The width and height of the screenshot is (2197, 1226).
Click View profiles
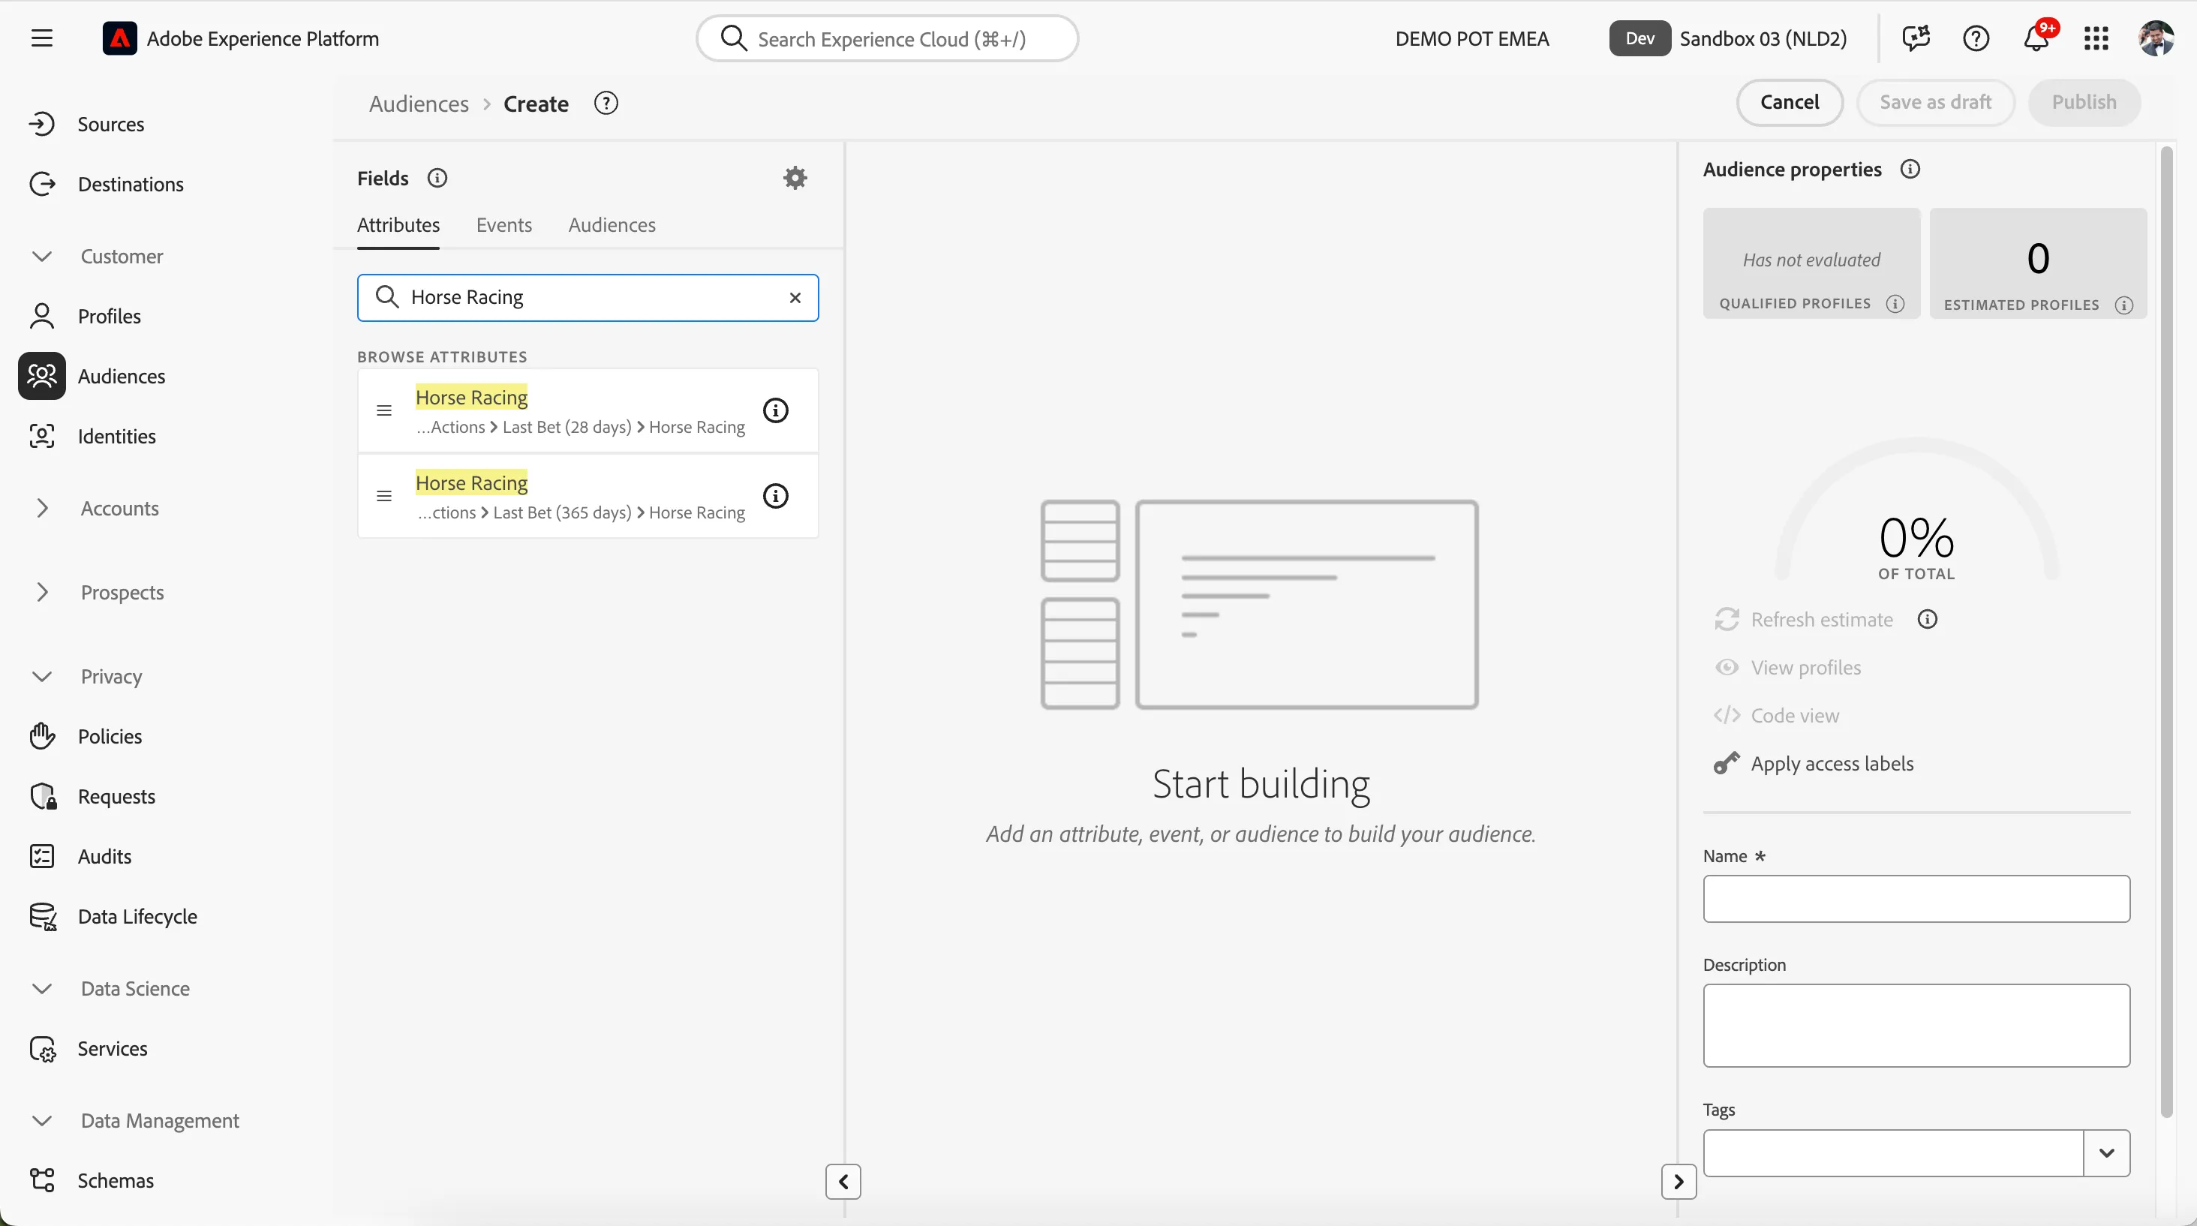(x=1805, y=668)
